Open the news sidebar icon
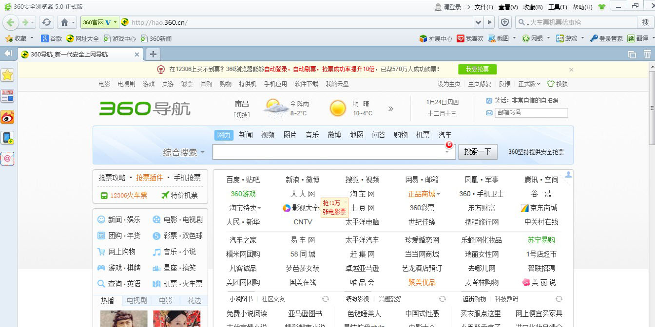655x327 pixels. (x=7, y=96)
